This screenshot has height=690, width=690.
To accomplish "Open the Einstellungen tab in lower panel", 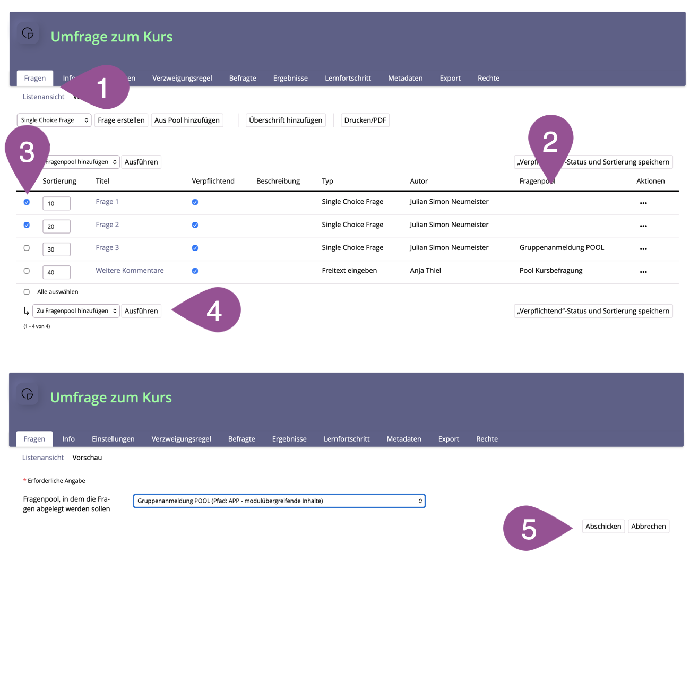I will click(x=113, y=439).
